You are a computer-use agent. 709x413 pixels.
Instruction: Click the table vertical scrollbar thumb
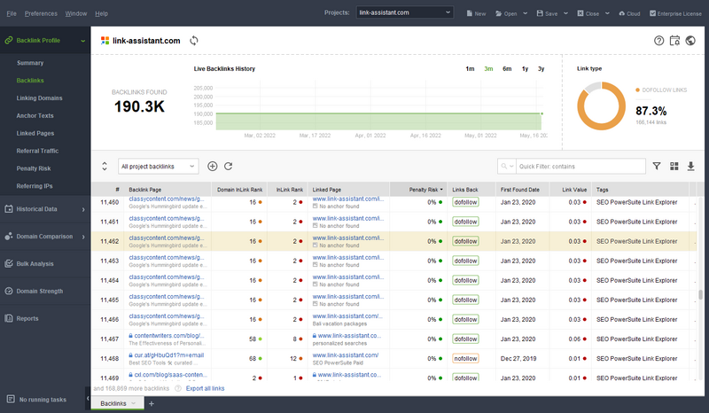(x=700, y=294)
